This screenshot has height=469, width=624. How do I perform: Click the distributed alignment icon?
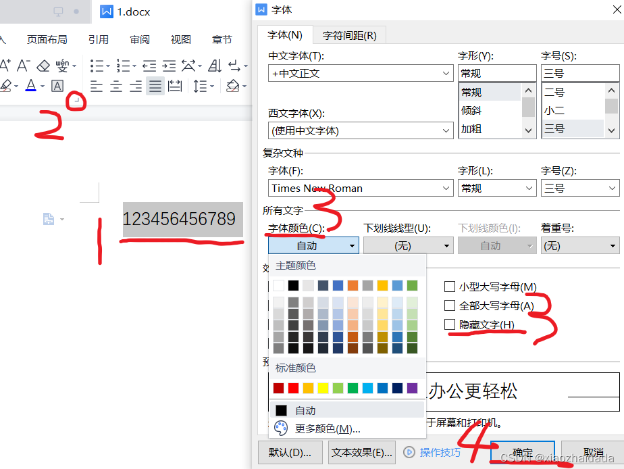click(175, 86)
